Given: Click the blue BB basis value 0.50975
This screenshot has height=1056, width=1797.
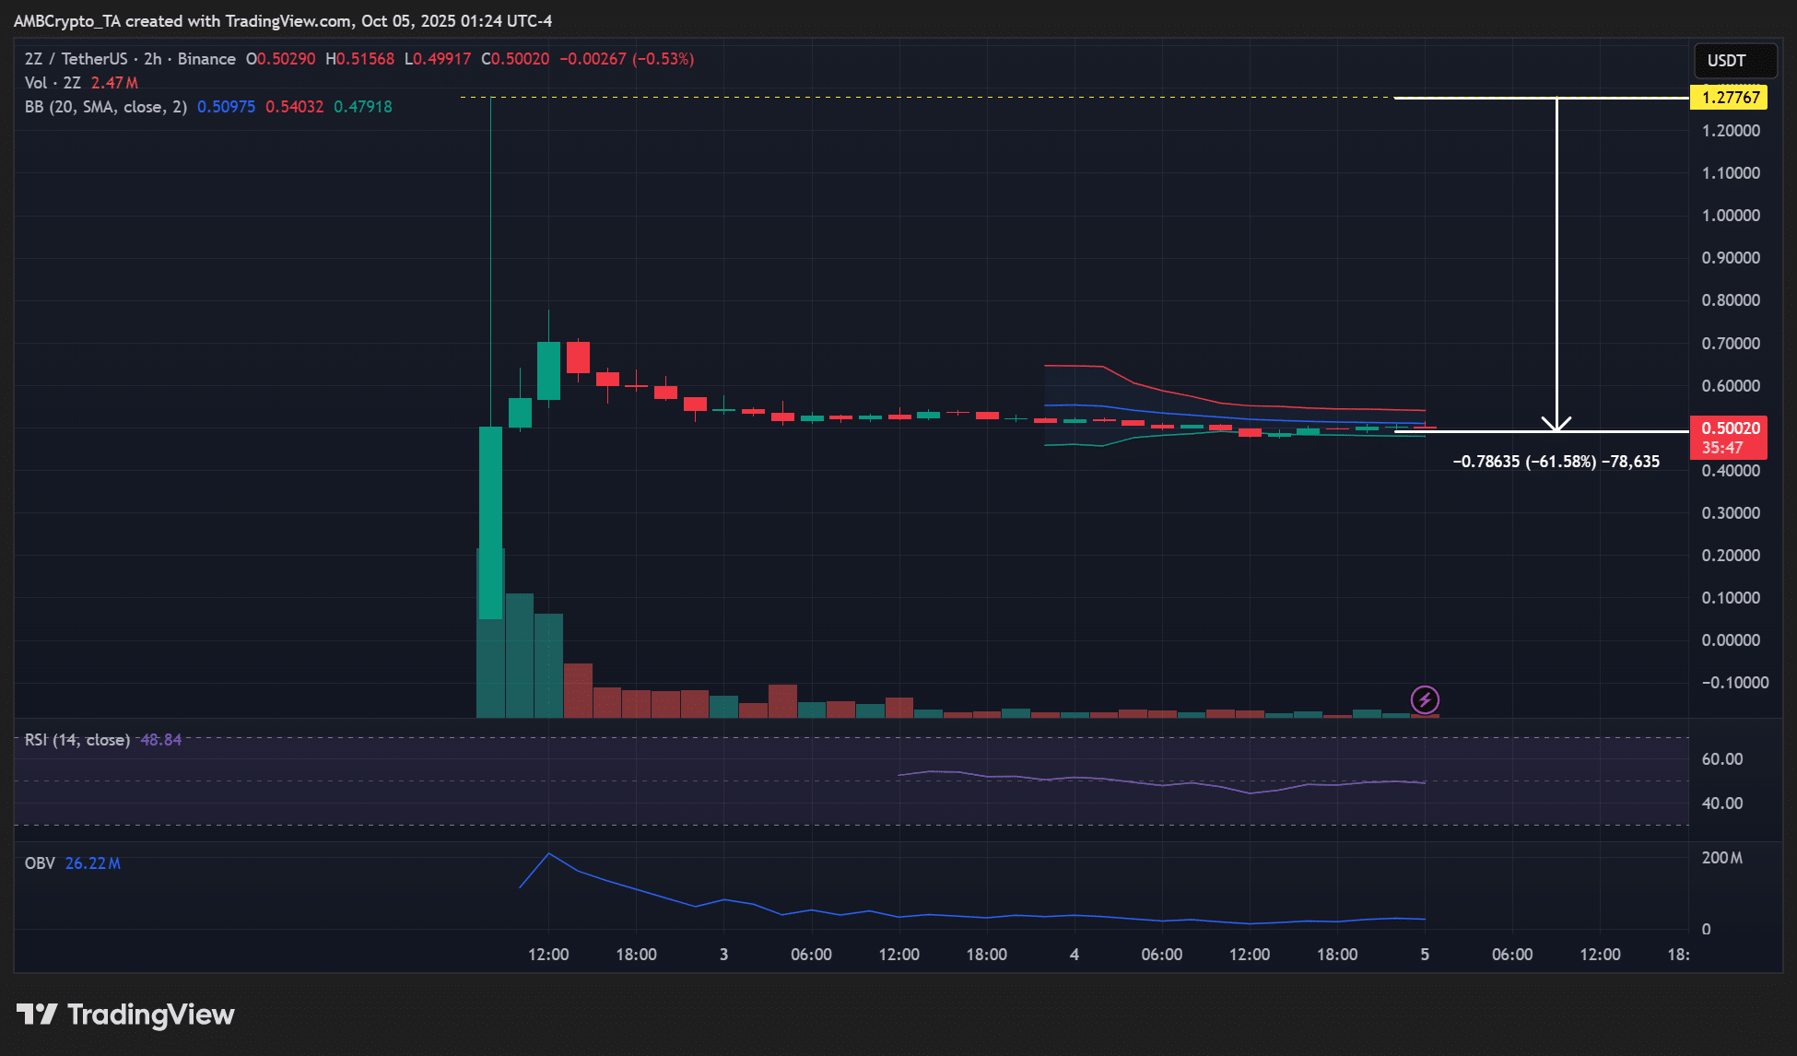Looking at the screenshot, I should [x=226, y=107].
